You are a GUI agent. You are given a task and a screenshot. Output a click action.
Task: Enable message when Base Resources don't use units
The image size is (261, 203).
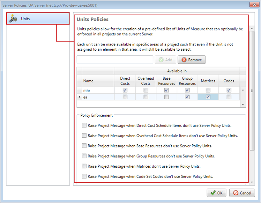pyautogui.click(x=84, y=146)
